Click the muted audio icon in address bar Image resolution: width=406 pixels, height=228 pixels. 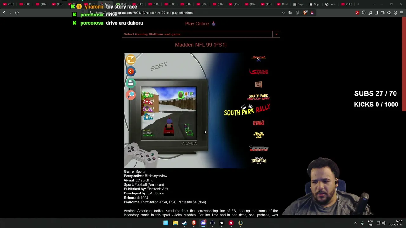[x=283, y=13]
